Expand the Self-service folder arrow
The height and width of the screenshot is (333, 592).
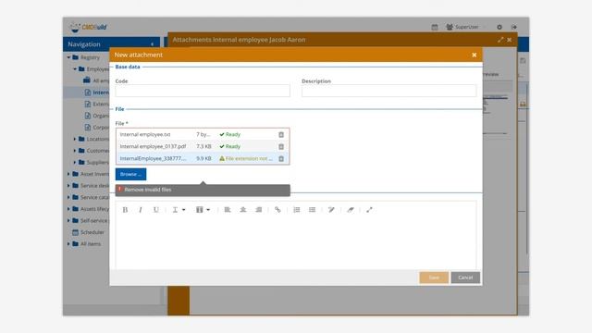pyautogui.click(x=68, y=220)
